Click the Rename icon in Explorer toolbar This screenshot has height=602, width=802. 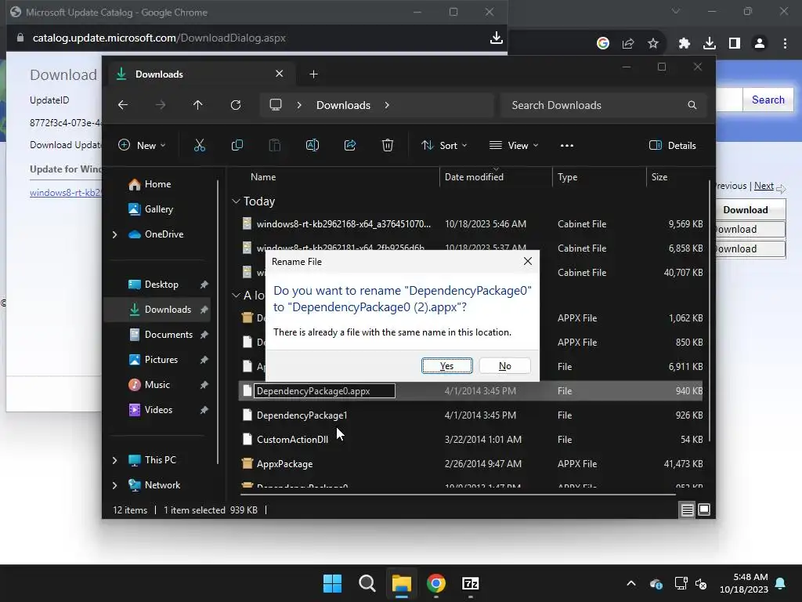click(312, 145)
